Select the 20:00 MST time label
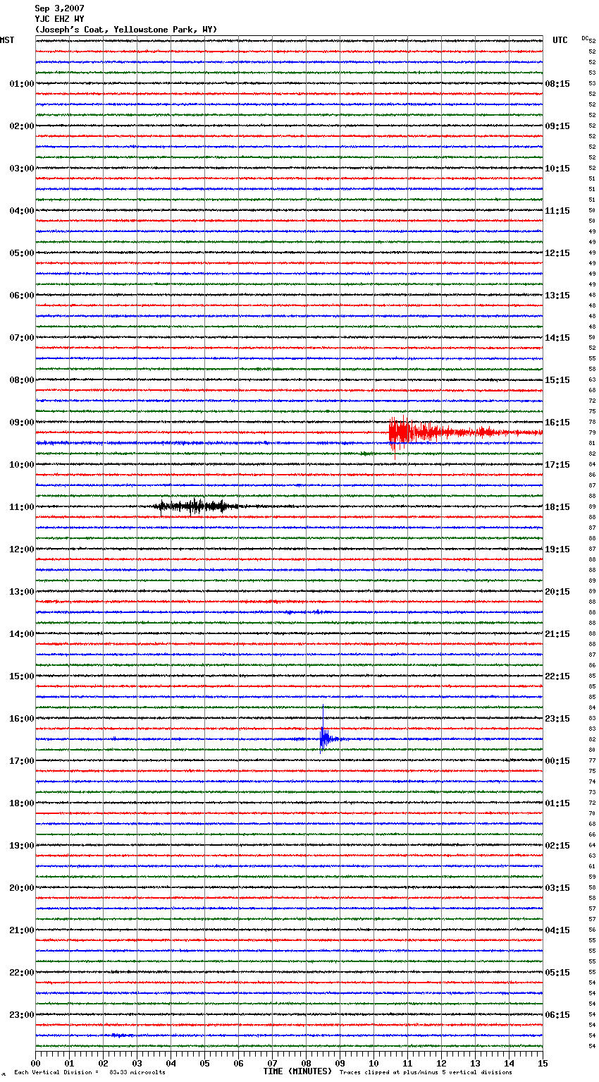 (x=22, y=888)
